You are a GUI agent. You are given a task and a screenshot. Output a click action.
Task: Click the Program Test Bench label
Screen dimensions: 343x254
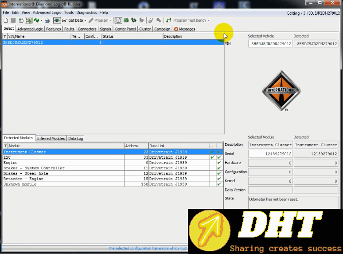tap(189, 20)
